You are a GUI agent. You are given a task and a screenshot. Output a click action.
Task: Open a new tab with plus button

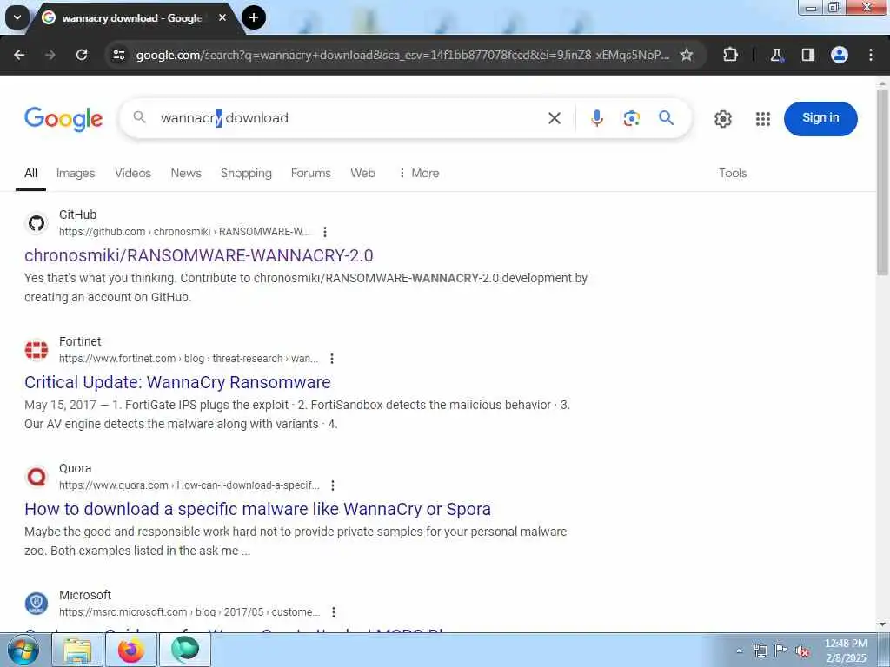(253, 17)
